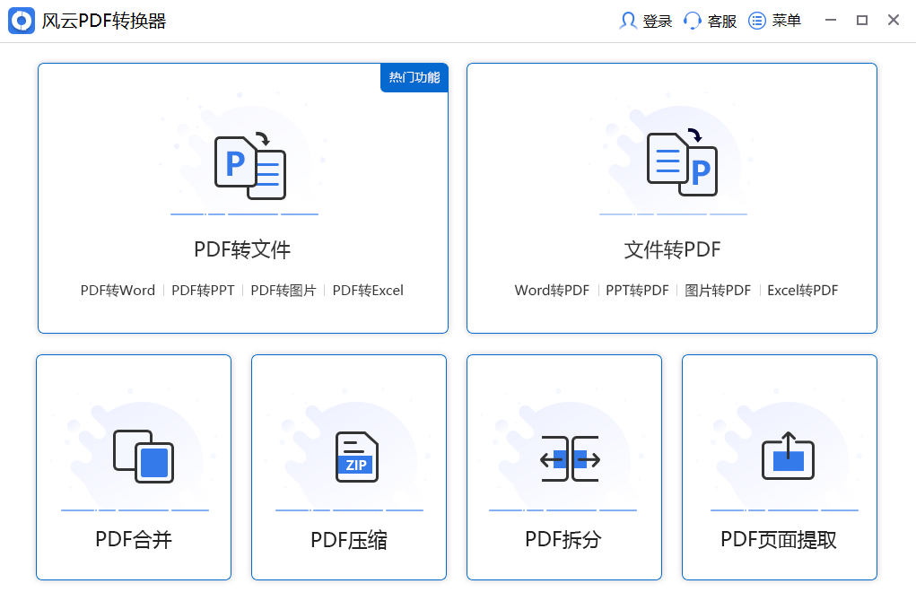Open the 菜单 text label
Viewport: 916px width, 601px height.
click(x=786, y=21)
